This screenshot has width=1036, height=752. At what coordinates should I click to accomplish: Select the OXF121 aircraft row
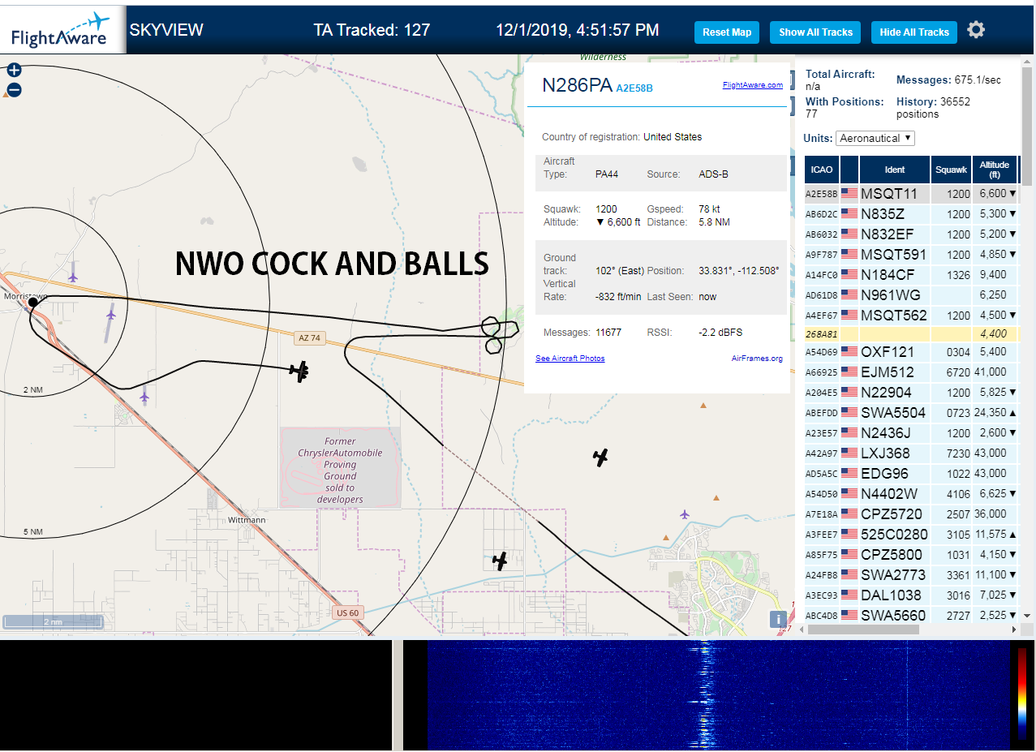tap(911, 352)
